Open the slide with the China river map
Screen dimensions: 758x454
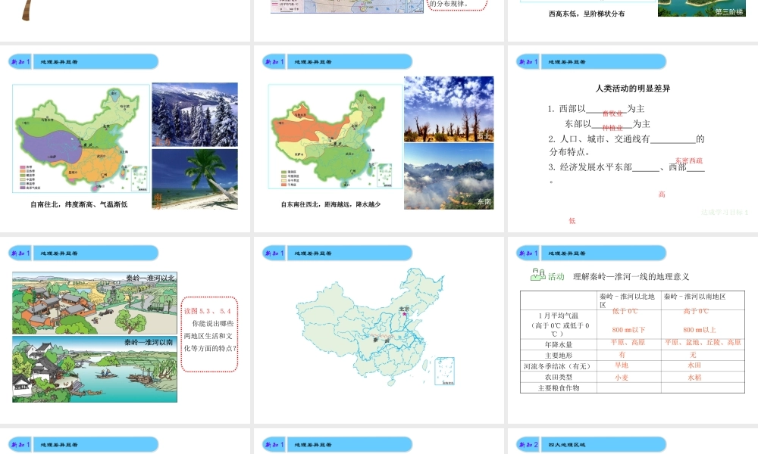[x=379, y=330]
